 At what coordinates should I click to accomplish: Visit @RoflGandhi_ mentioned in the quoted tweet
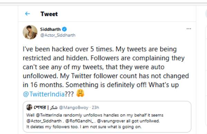[79, 121]
